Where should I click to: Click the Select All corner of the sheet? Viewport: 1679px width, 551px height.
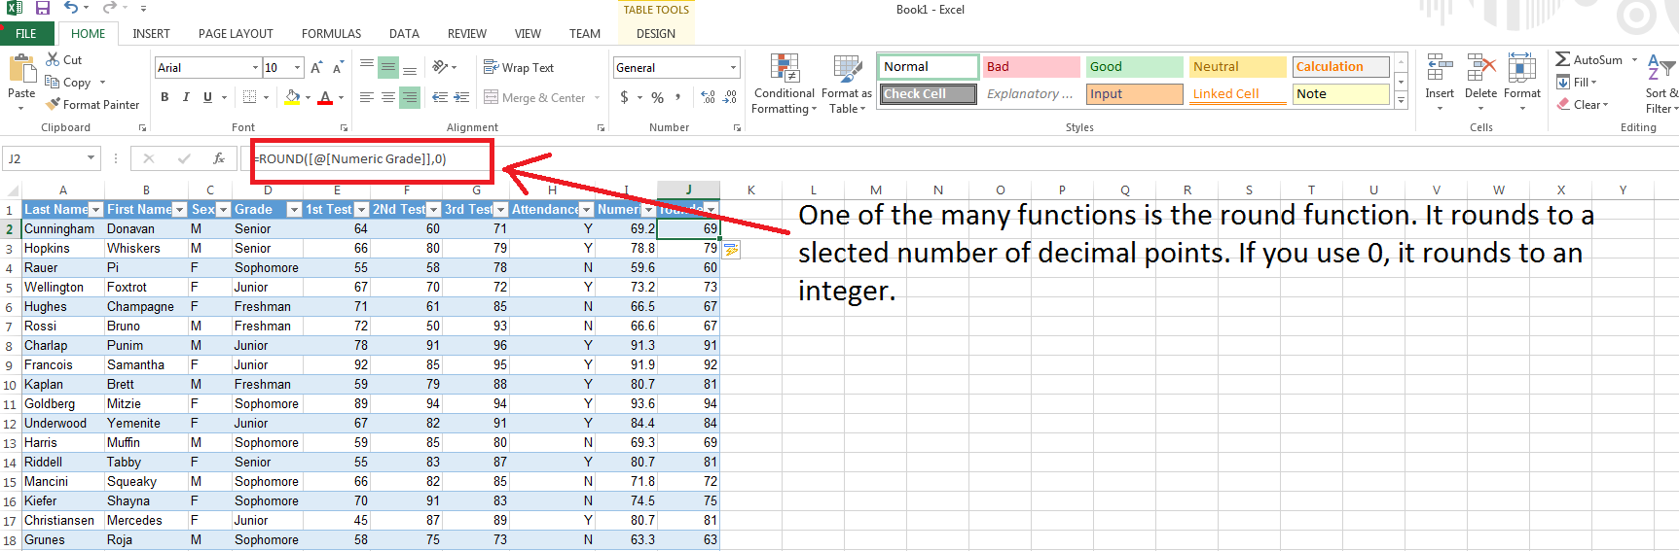point(11,190)
